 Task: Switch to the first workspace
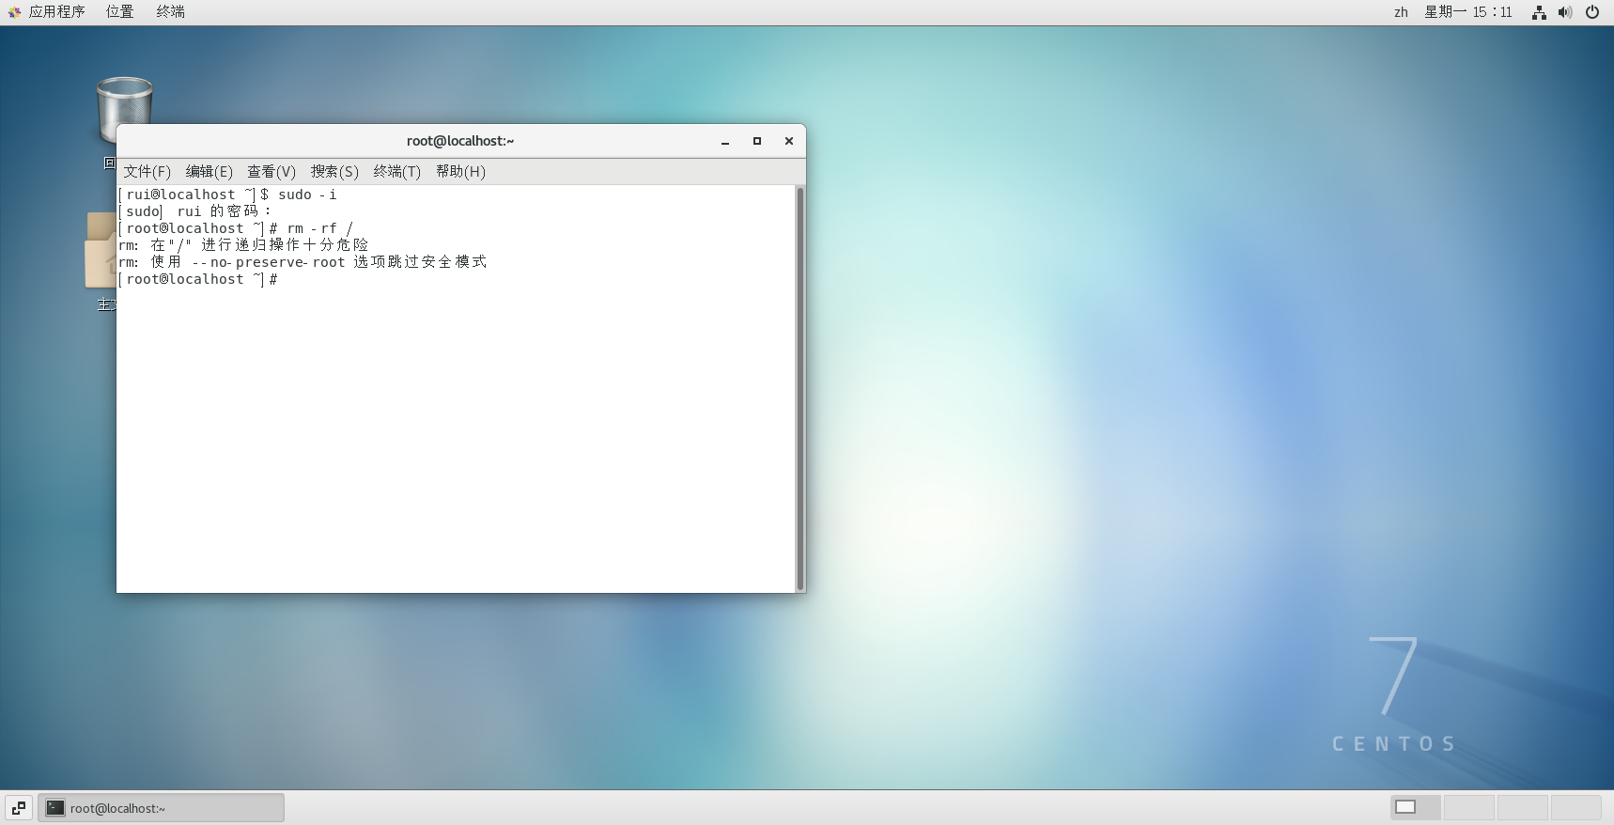(x=1415, y=807)
